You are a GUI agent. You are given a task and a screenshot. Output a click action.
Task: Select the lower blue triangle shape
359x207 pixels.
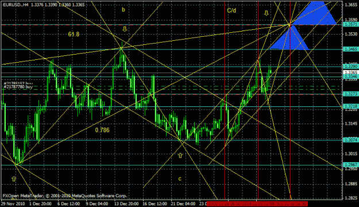290,37
